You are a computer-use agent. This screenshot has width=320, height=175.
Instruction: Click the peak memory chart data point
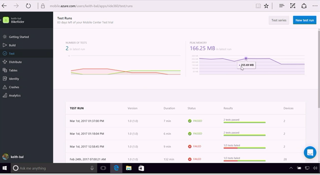[246, 59]
